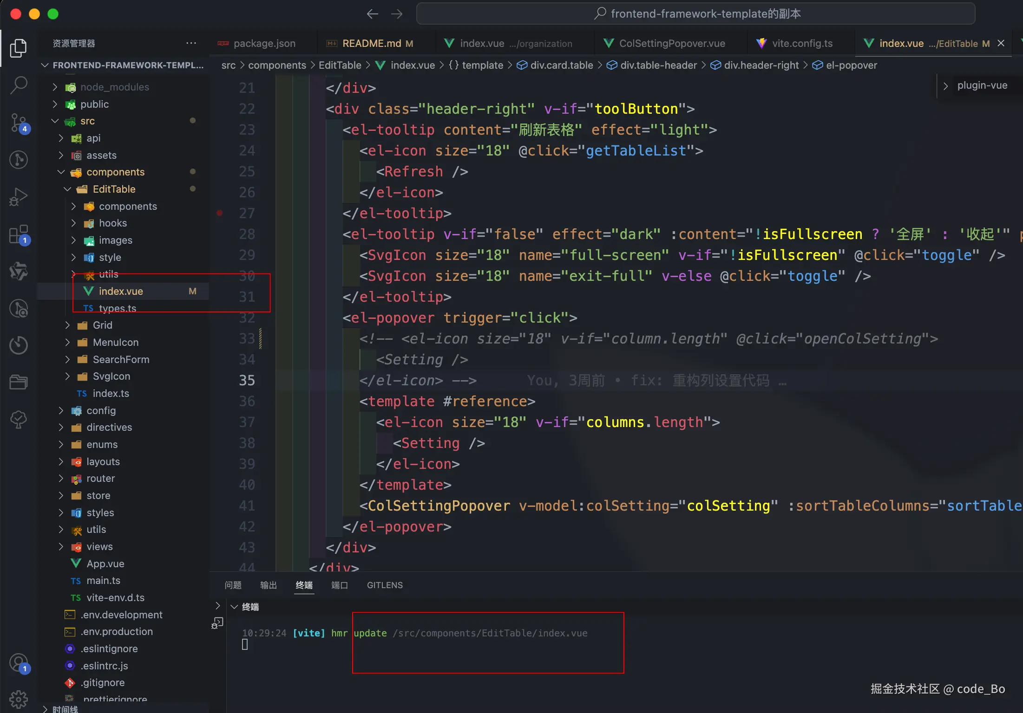Image resolution: width=1023 pixels, height=713 pixels.
Task: Open the Search view in activity bar
Action: (19, 85)
